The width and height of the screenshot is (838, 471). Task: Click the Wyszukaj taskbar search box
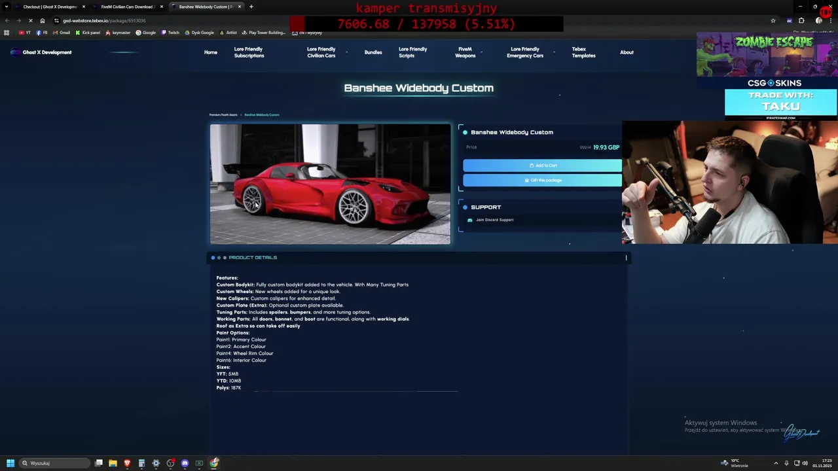pyautogui.click(x=55, y=463)
